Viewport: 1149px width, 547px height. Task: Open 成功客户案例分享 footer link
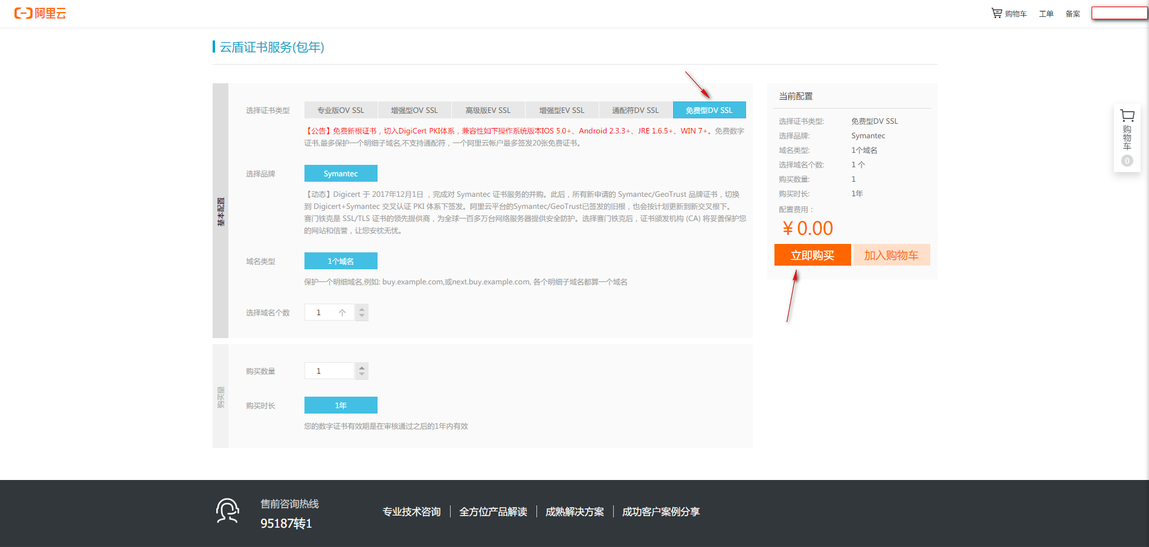[x=661, y=511]
